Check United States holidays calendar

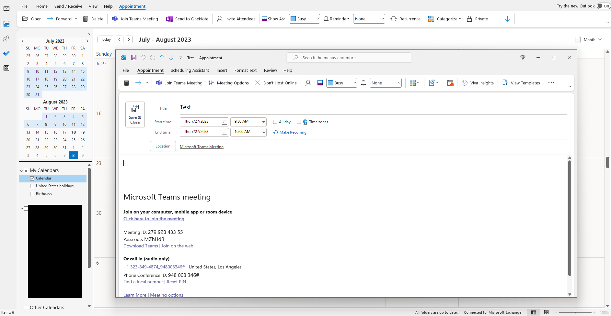[32, 186]
